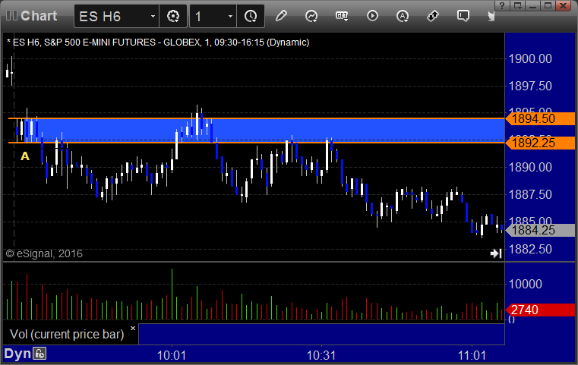Viewport: 578px width, 365px height.
Task: Open the chart studies icon
Action: [x=311, y=16]
